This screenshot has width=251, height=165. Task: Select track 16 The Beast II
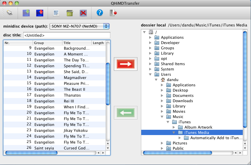point(54,89)
